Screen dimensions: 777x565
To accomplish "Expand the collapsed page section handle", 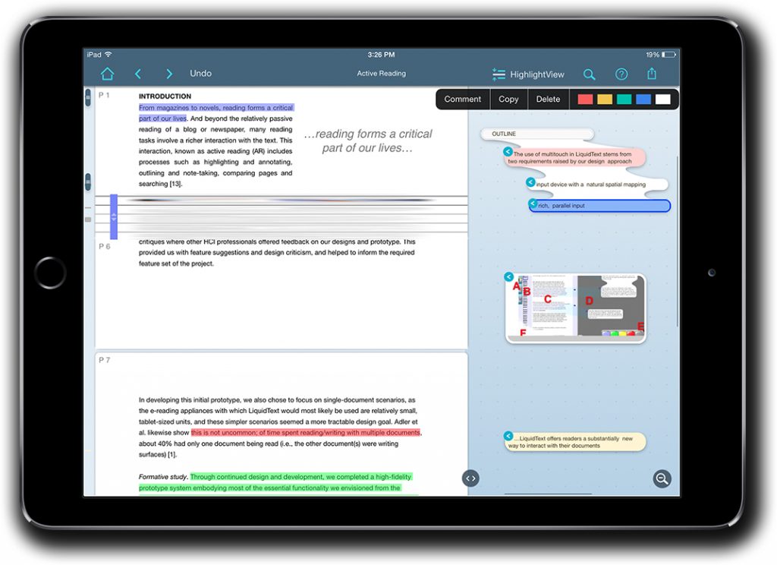I will (114, 216).
